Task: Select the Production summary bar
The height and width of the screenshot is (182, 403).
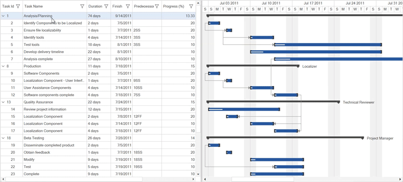Action: (253, 66)
